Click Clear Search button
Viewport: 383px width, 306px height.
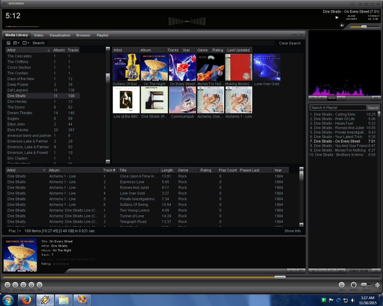point(290,43)
